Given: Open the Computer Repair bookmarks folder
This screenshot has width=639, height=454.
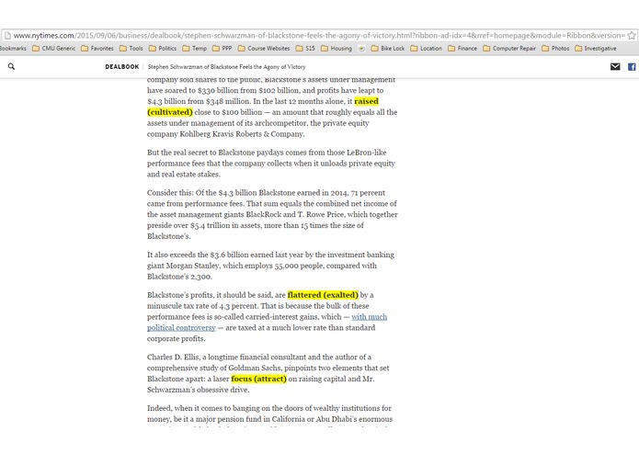Looking at the screenshot, I should tap(509, 48).
